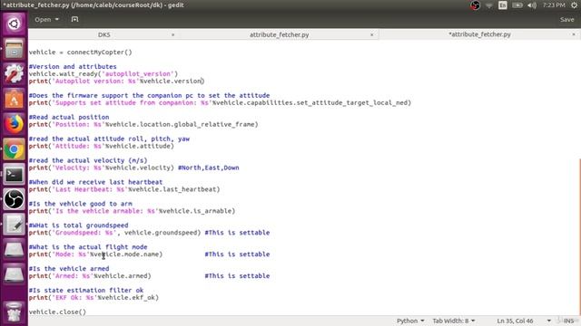Launch Google Chrome from the dock
This screenshot has width=581, height=326.
[14, 149]
